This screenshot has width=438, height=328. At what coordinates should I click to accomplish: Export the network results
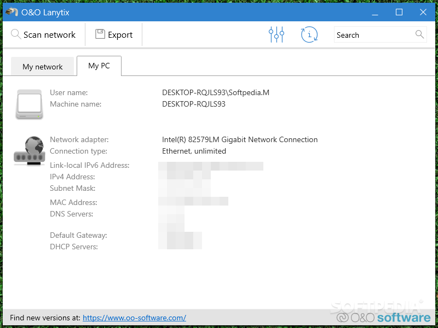114,34
